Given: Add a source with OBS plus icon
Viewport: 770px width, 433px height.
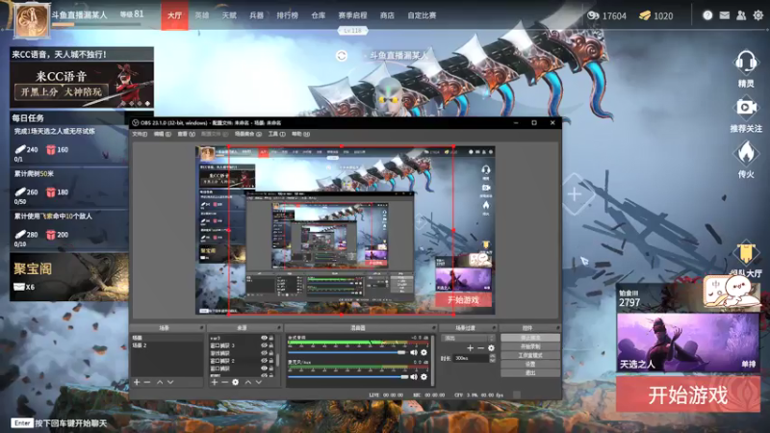Looking at the screenshot, I should (x=214, y=382).
